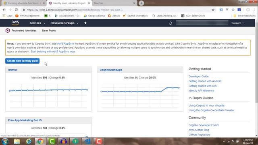Screen dimensions: 258x145
Task: Open the AWS AppSync link in note
Action: point(66,43)
